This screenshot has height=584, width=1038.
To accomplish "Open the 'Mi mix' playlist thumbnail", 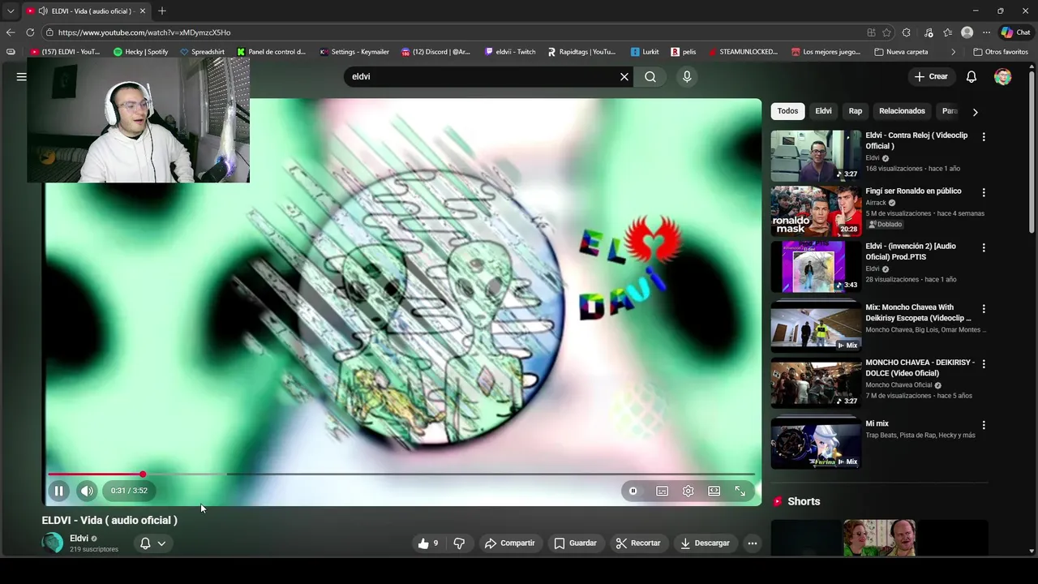I will [x=816, y=443].
